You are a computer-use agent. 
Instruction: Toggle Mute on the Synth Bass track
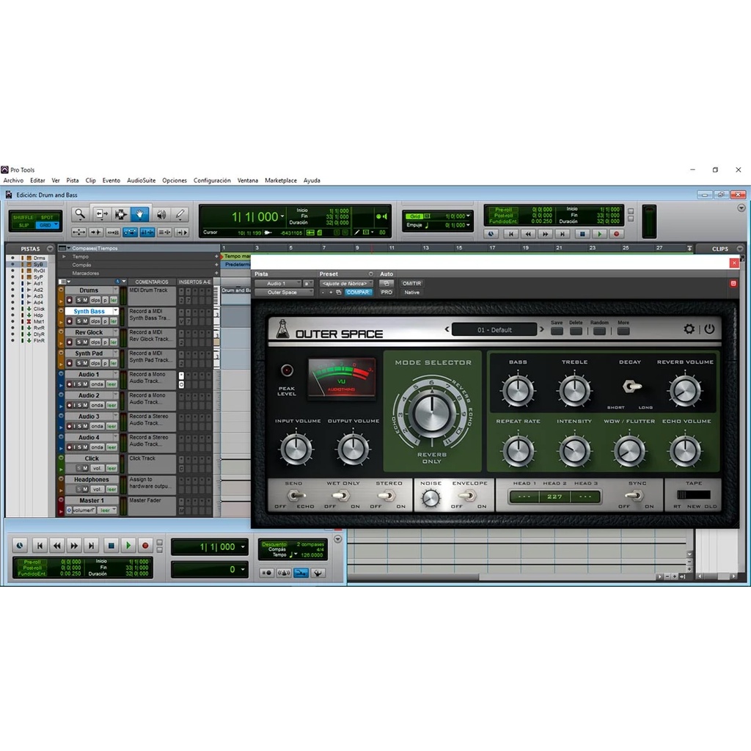pyautogui.click(x=85, y=321)
